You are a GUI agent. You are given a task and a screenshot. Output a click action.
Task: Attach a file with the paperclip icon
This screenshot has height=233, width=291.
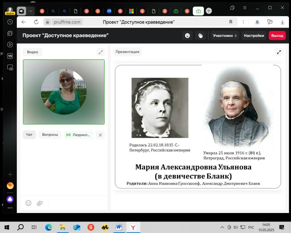click(x=40, y=203)
